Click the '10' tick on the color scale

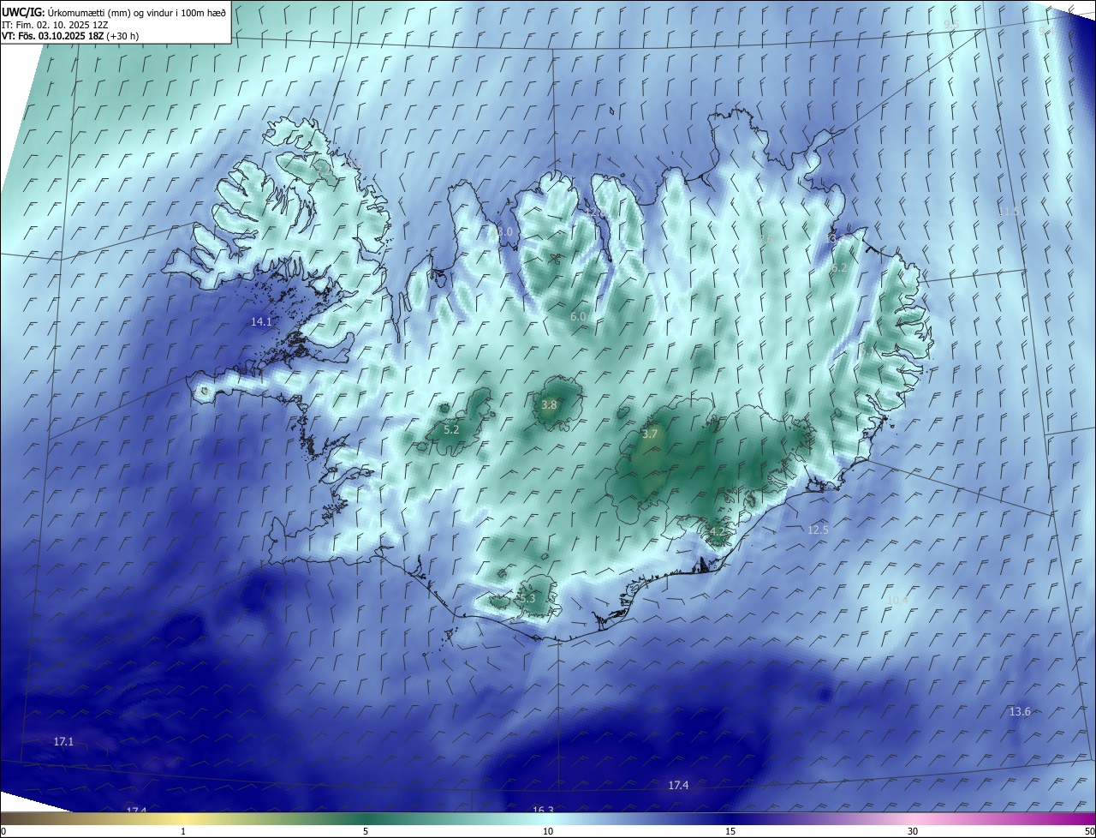[x=548, y=832]
